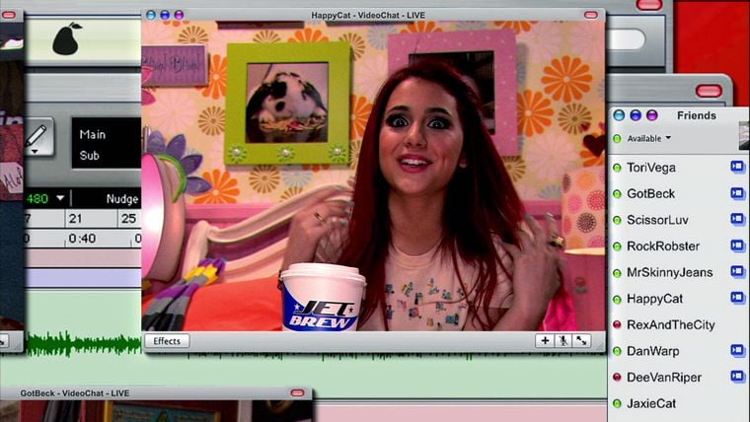
Task: Select HappyCat in the Friends list
Action: point(654,299)
